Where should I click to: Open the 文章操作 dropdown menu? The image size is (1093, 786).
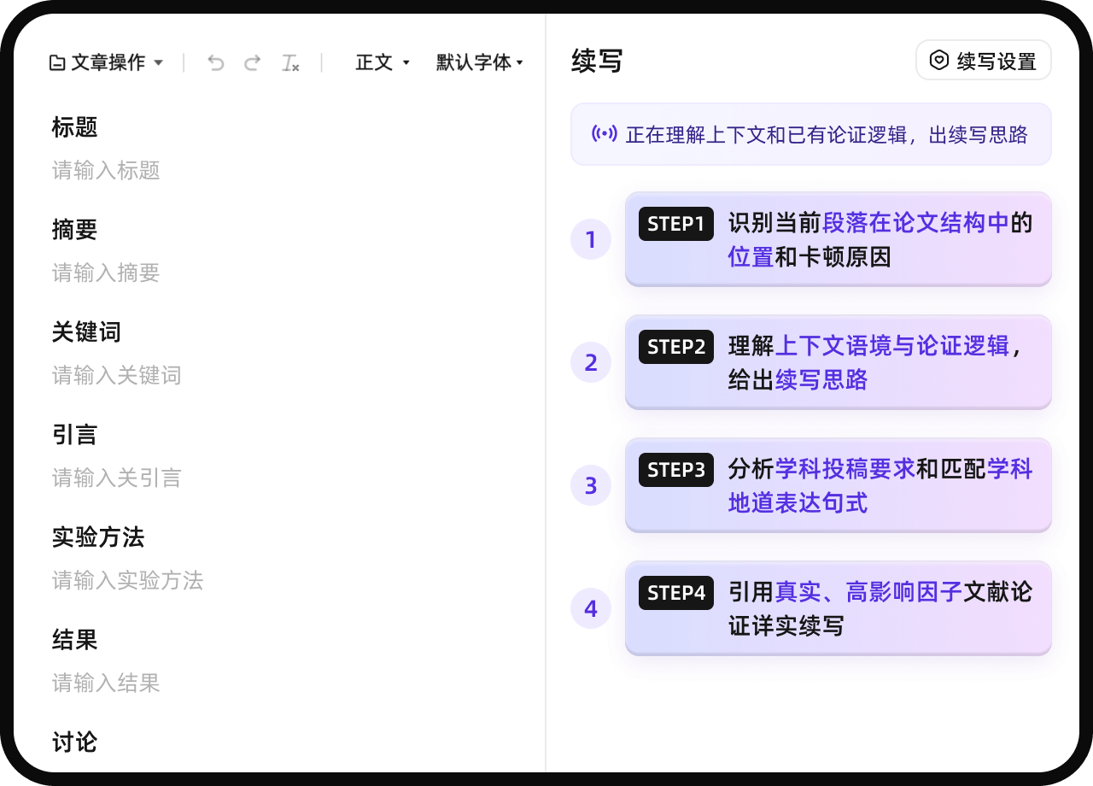point(107,62)
